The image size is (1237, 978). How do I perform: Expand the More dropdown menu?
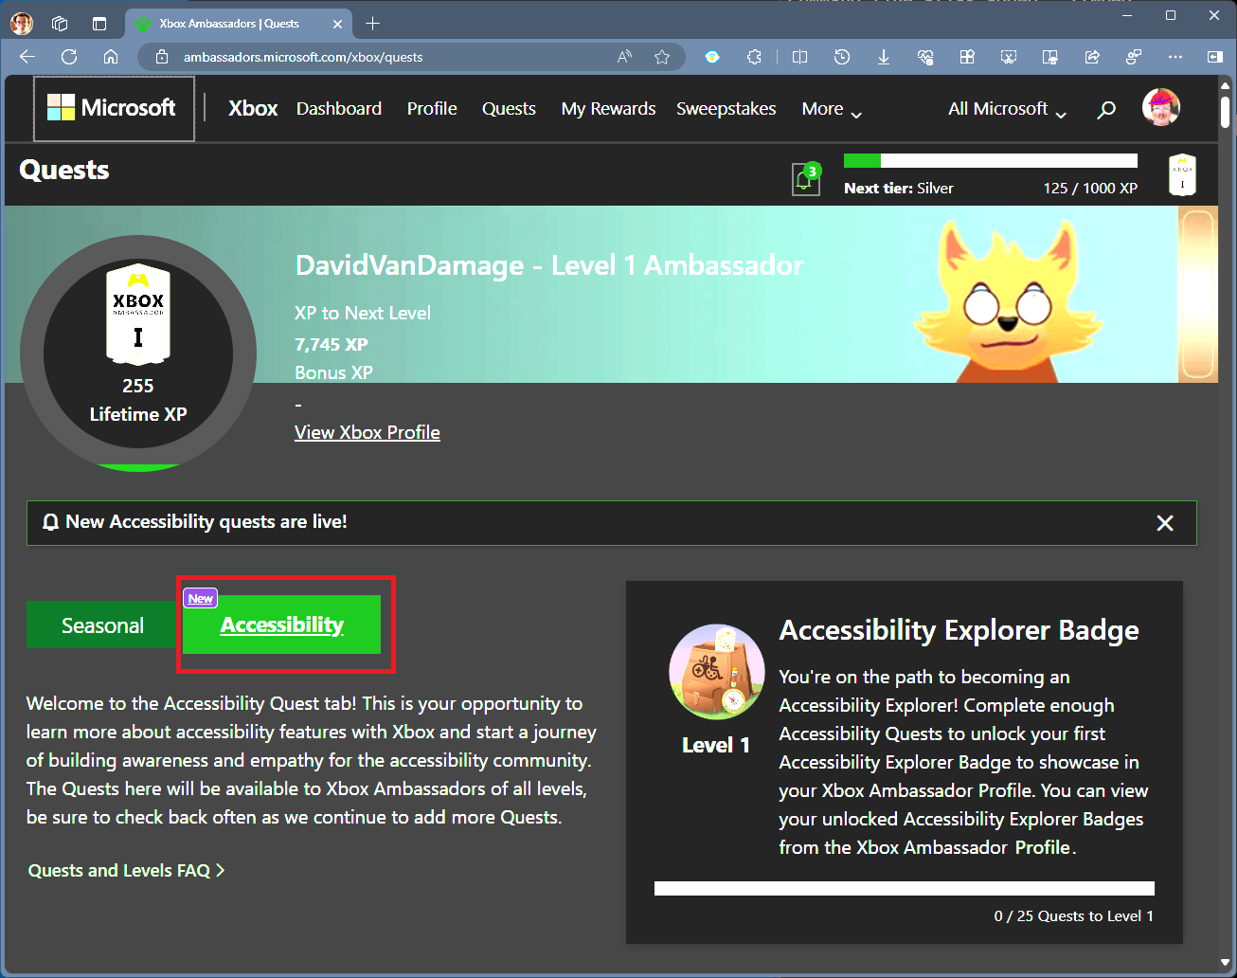tap(832, 109)
